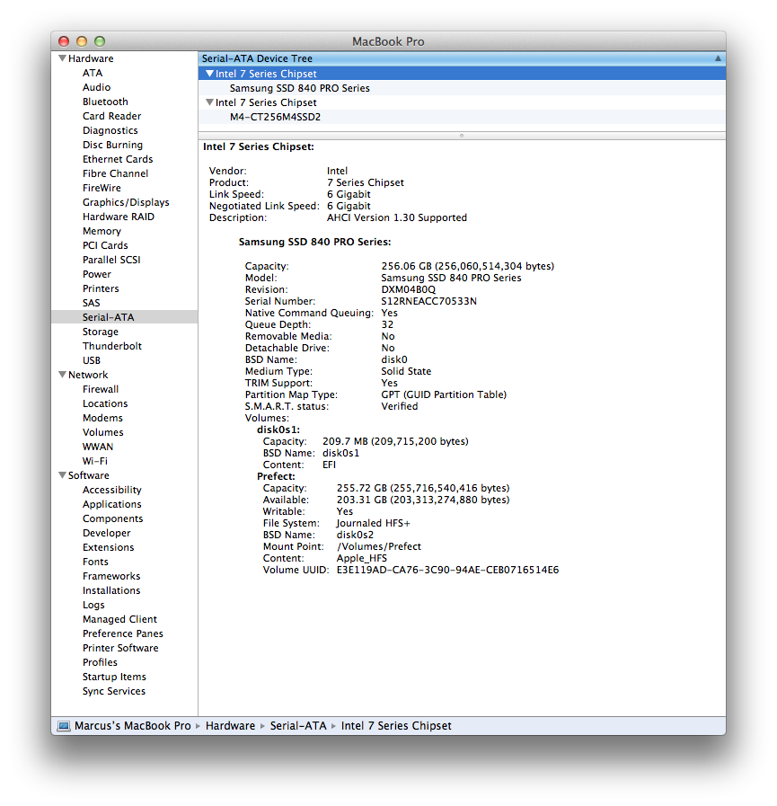Click the computer icon in the path bar
Image resolution: width=777 pixels, height=806 pixels.
[x=64, y=726]
